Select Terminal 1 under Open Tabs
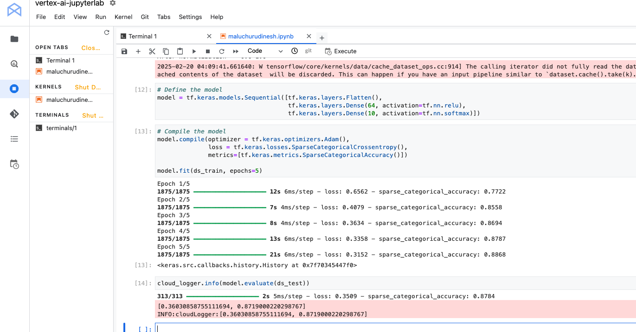 (x=60, y=60)
